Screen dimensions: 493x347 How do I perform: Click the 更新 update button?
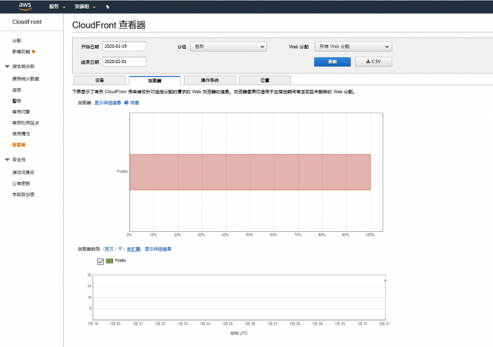coord(332,62)
